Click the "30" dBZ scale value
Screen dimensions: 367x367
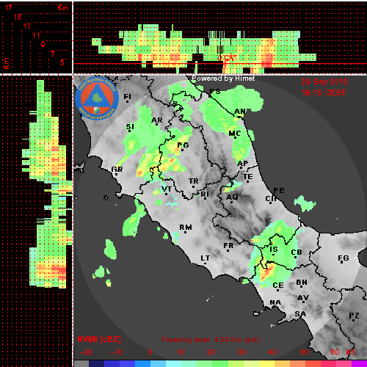coord(241,352)
